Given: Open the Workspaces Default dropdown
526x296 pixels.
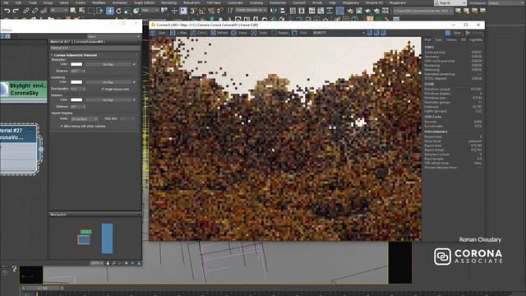Looking at the screenshot, I should click(505, 2).
